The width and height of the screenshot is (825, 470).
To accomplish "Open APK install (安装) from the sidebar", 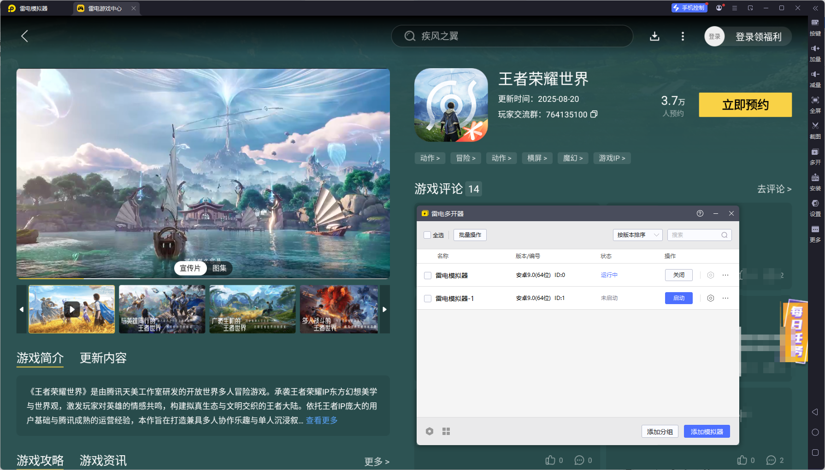I will [x=815, y=182].
